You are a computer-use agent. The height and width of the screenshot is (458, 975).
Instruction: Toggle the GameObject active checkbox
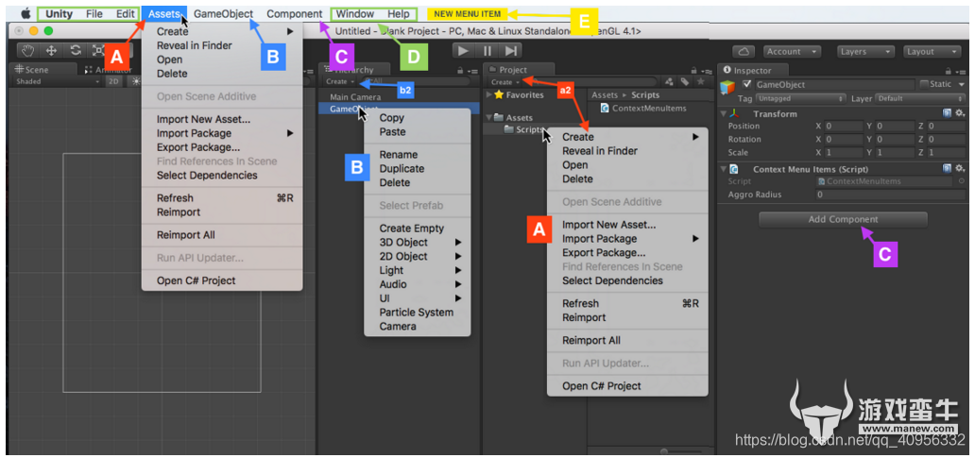pos(746,84)
